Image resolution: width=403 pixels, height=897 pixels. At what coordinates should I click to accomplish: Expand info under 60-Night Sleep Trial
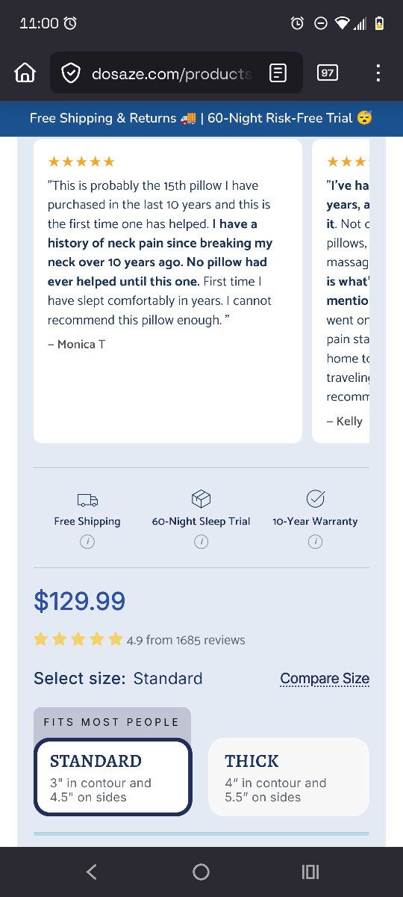201,542
